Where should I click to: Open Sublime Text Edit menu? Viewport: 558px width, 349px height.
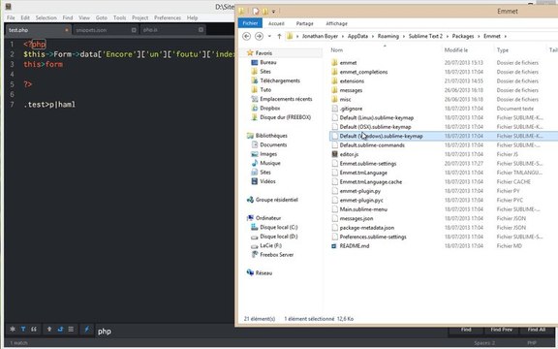point(25,17)
